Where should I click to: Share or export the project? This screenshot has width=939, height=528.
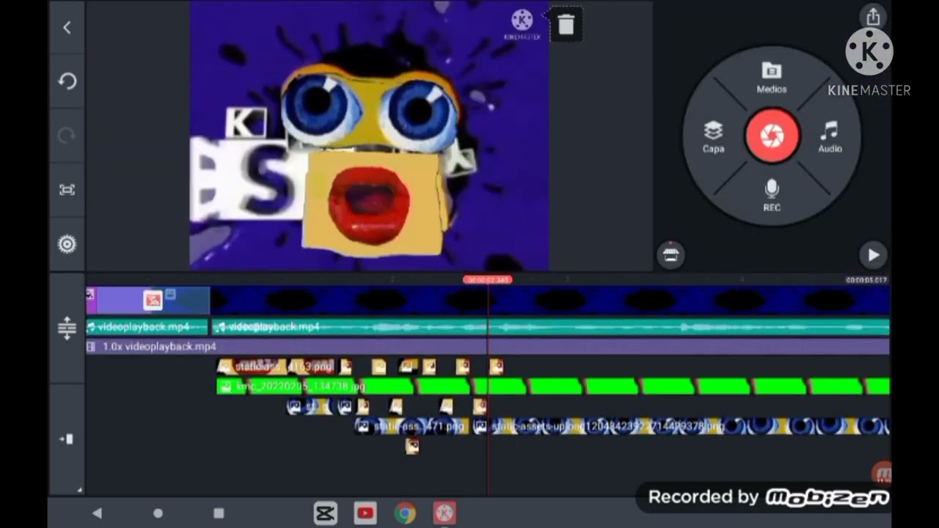(x=873, y=17)
